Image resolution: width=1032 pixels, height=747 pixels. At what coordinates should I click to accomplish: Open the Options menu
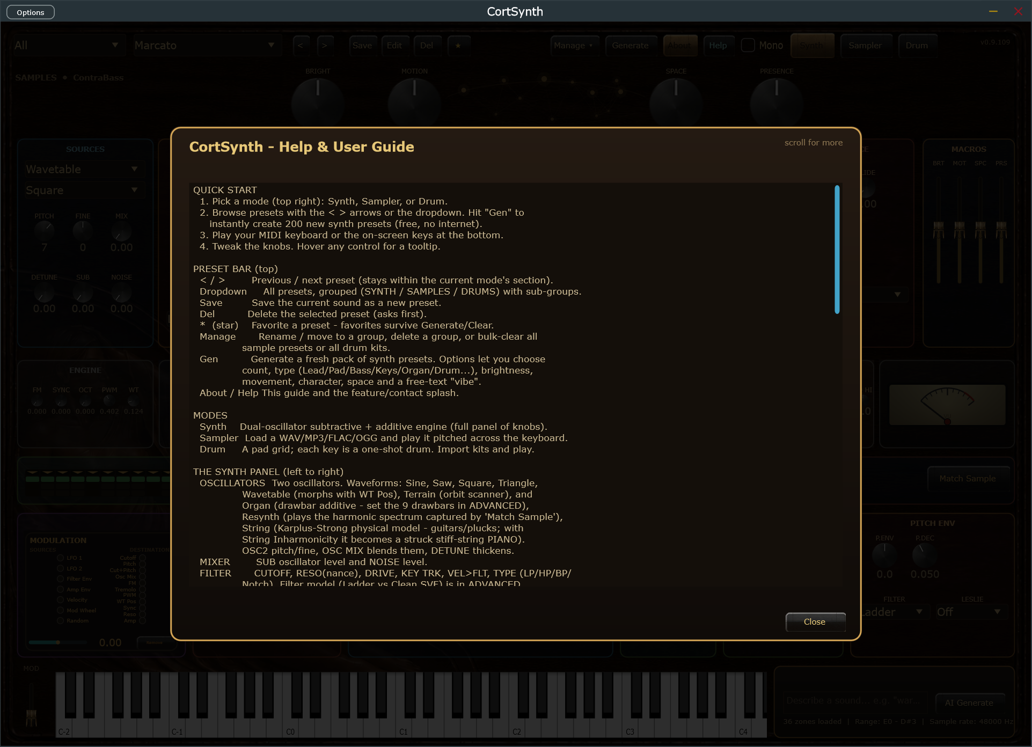(x=31, y=12)
